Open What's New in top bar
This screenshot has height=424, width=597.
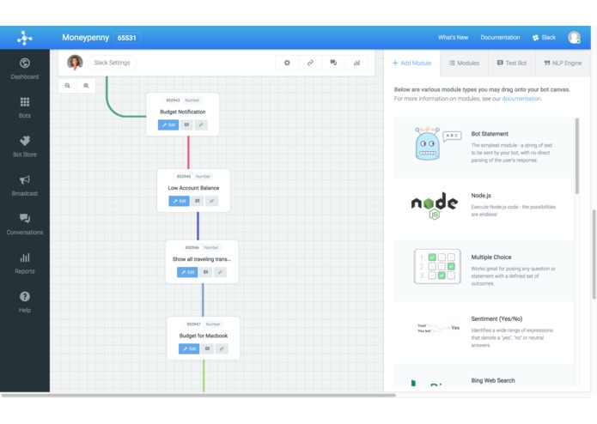coord(453,37)
